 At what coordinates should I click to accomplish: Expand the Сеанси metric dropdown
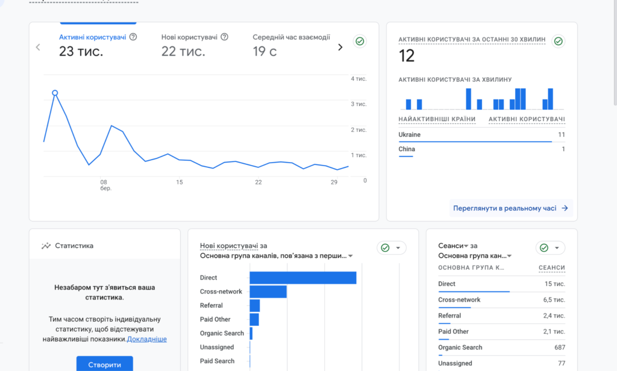click(x=466, y=246)
